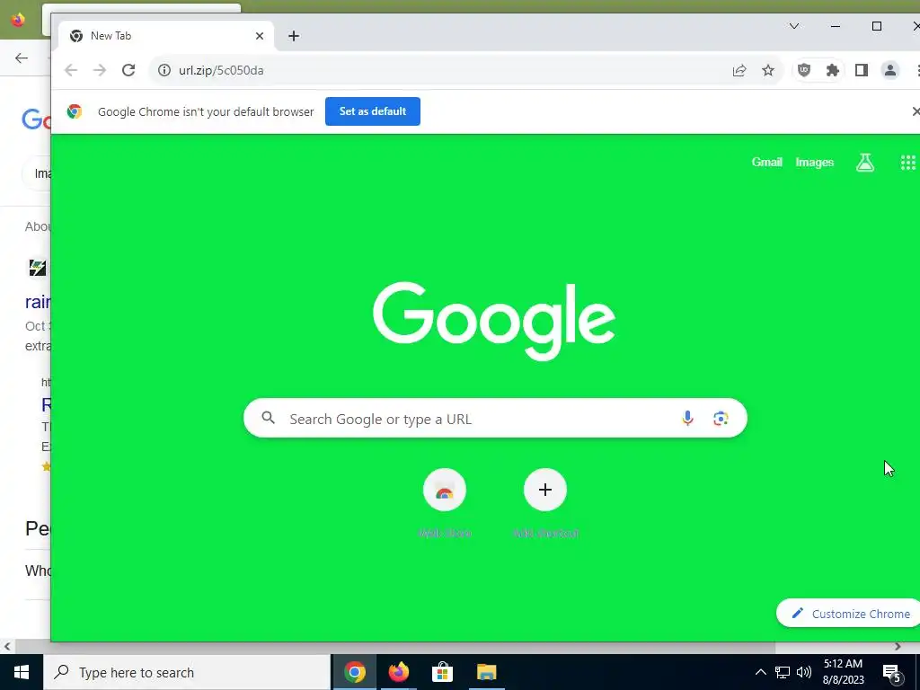Go back in Chrome window
Screen dimensions: 920x690
coord(71,70)
